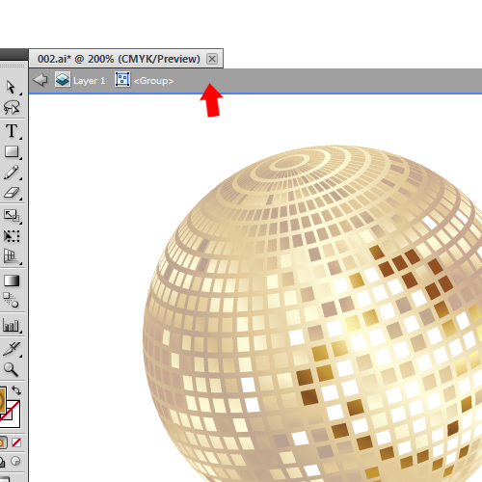The height and width of the screenshot is (482, 482).
Task: Select the Zoom magnifier tool
Action: (x=11, y=370)
